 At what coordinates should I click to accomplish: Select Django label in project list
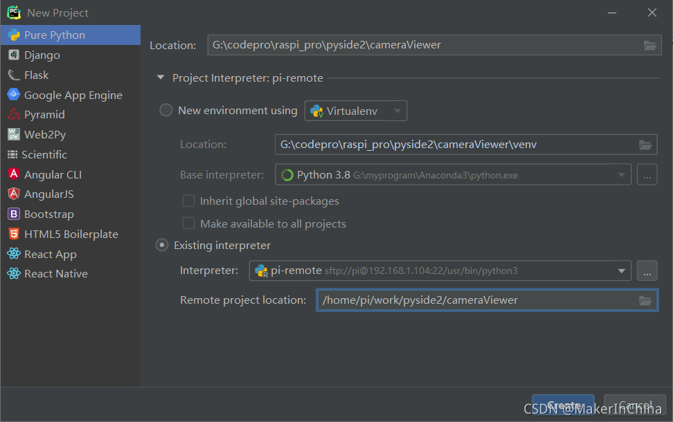coord(42,55)
